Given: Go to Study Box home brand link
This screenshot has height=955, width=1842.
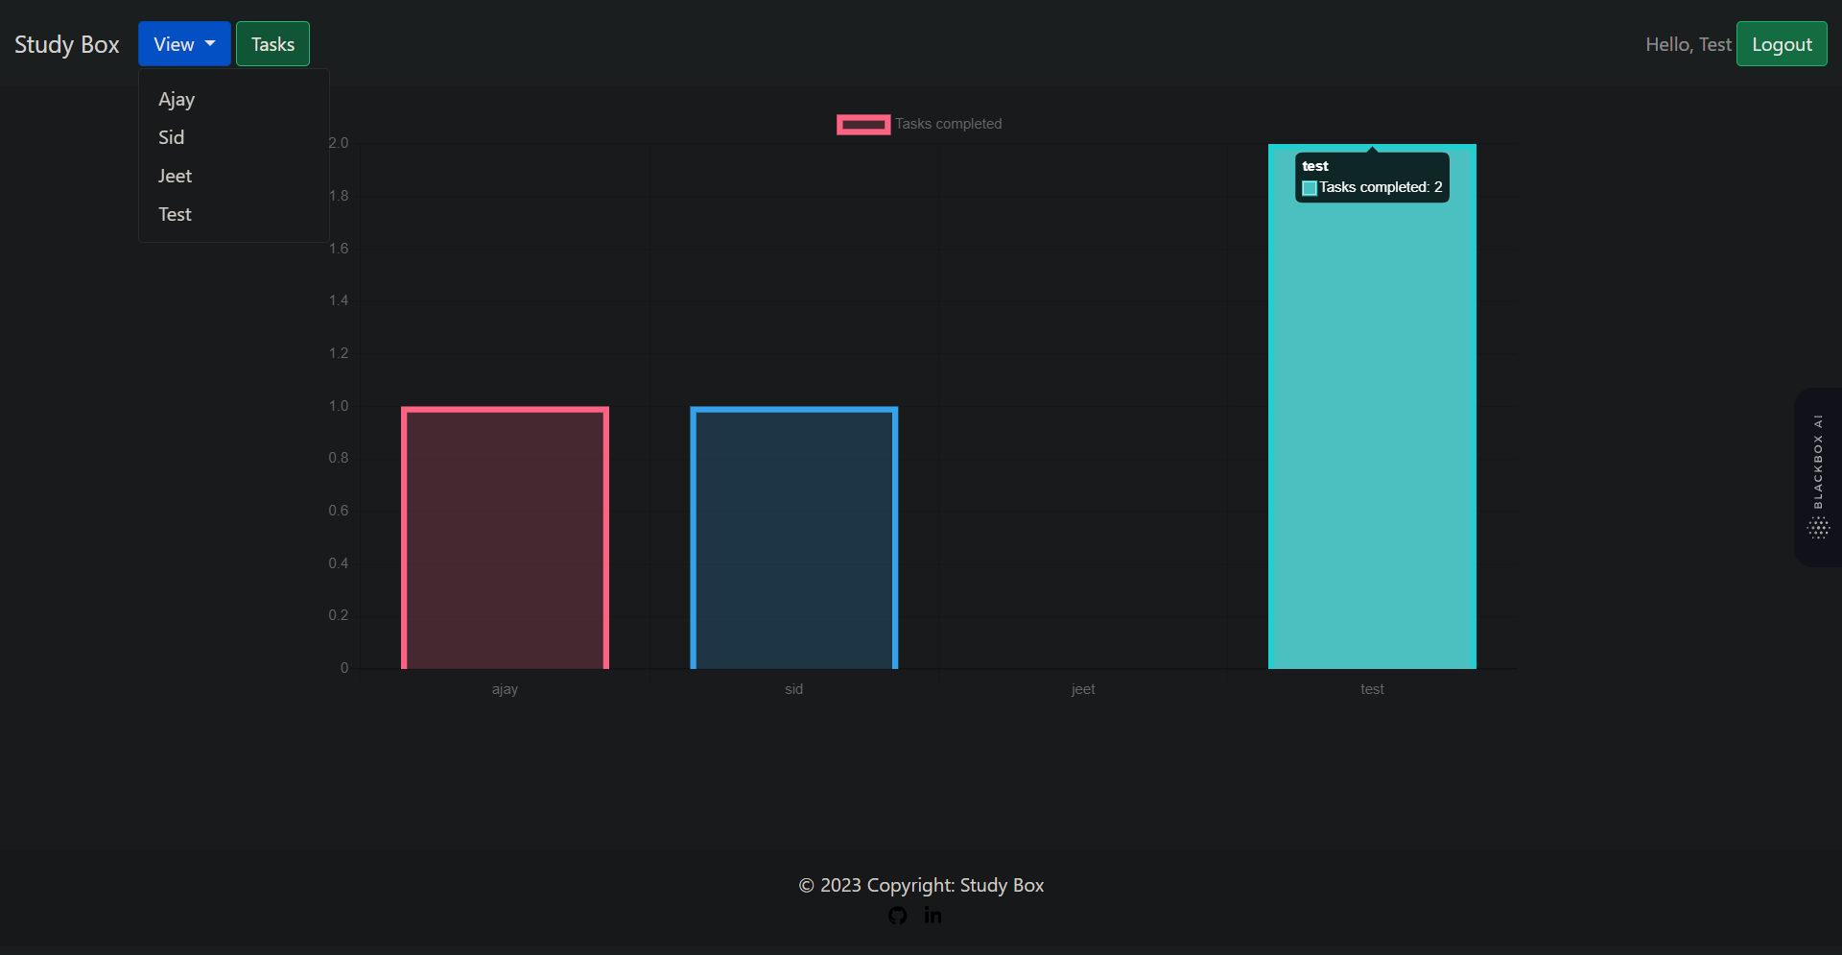Looking at the screenshot, I should pos(67,44).
